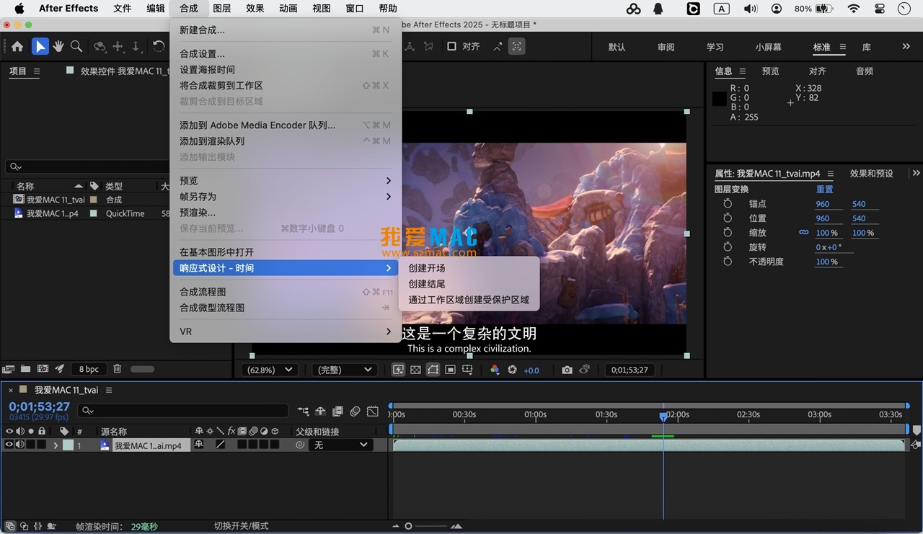Viewport: 923px width, 534px height.
Task: Open composition mini-flowchart icon in timeline
Action: [x=303, y=411]
